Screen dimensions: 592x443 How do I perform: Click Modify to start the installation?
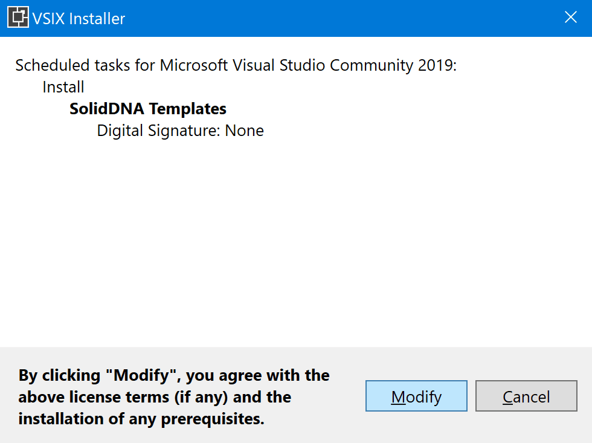click(x=416, y=396)
